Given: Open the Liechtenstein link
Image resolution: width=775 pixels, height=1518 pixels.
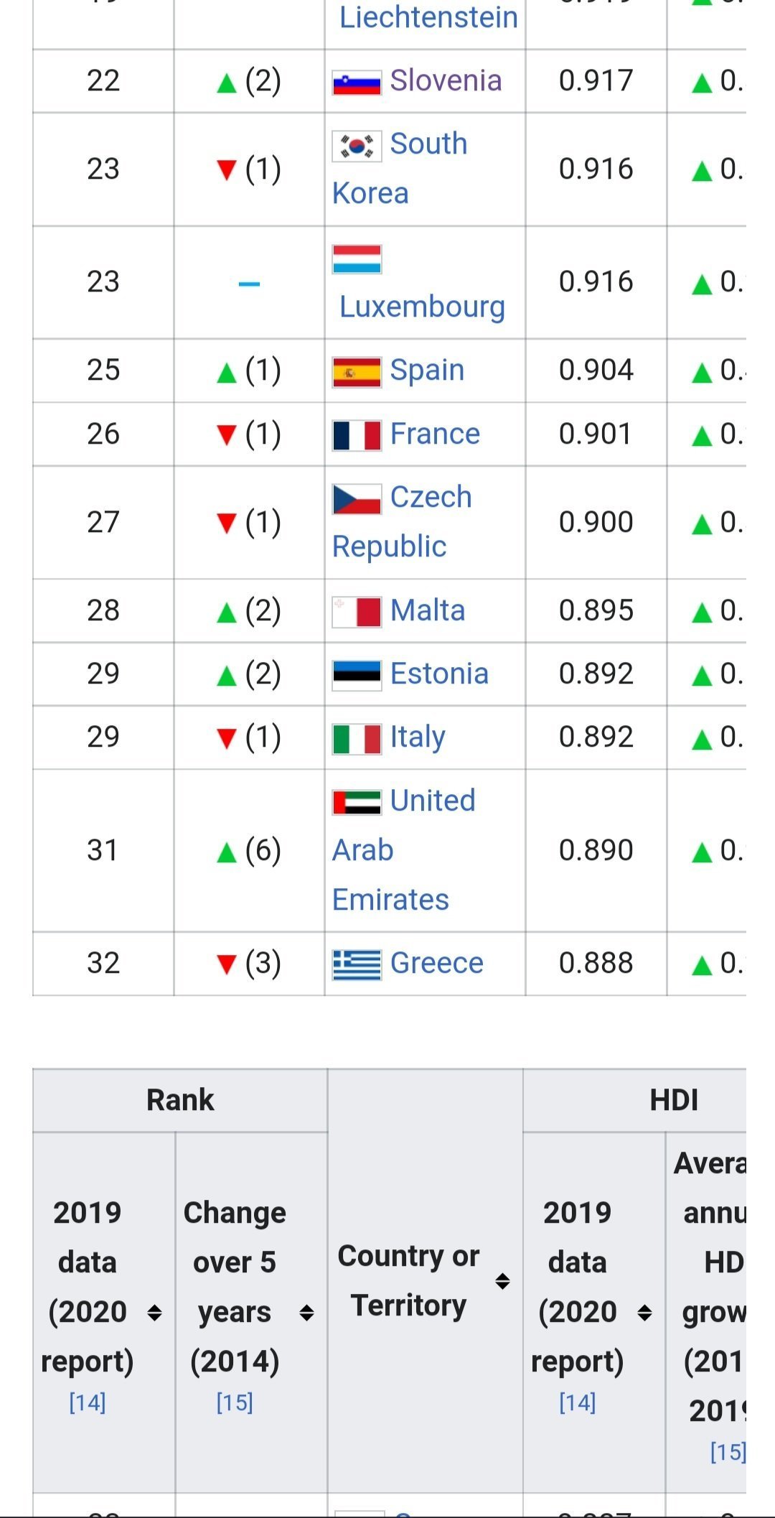Looking at the screenshot, I should pos(428,17).
